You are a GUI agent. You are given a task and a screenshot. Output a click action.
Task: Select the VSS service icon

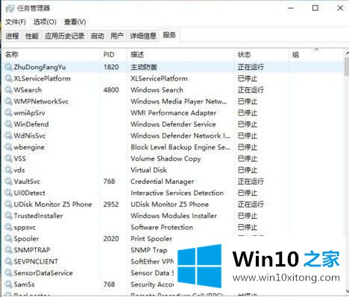point(8,159)
